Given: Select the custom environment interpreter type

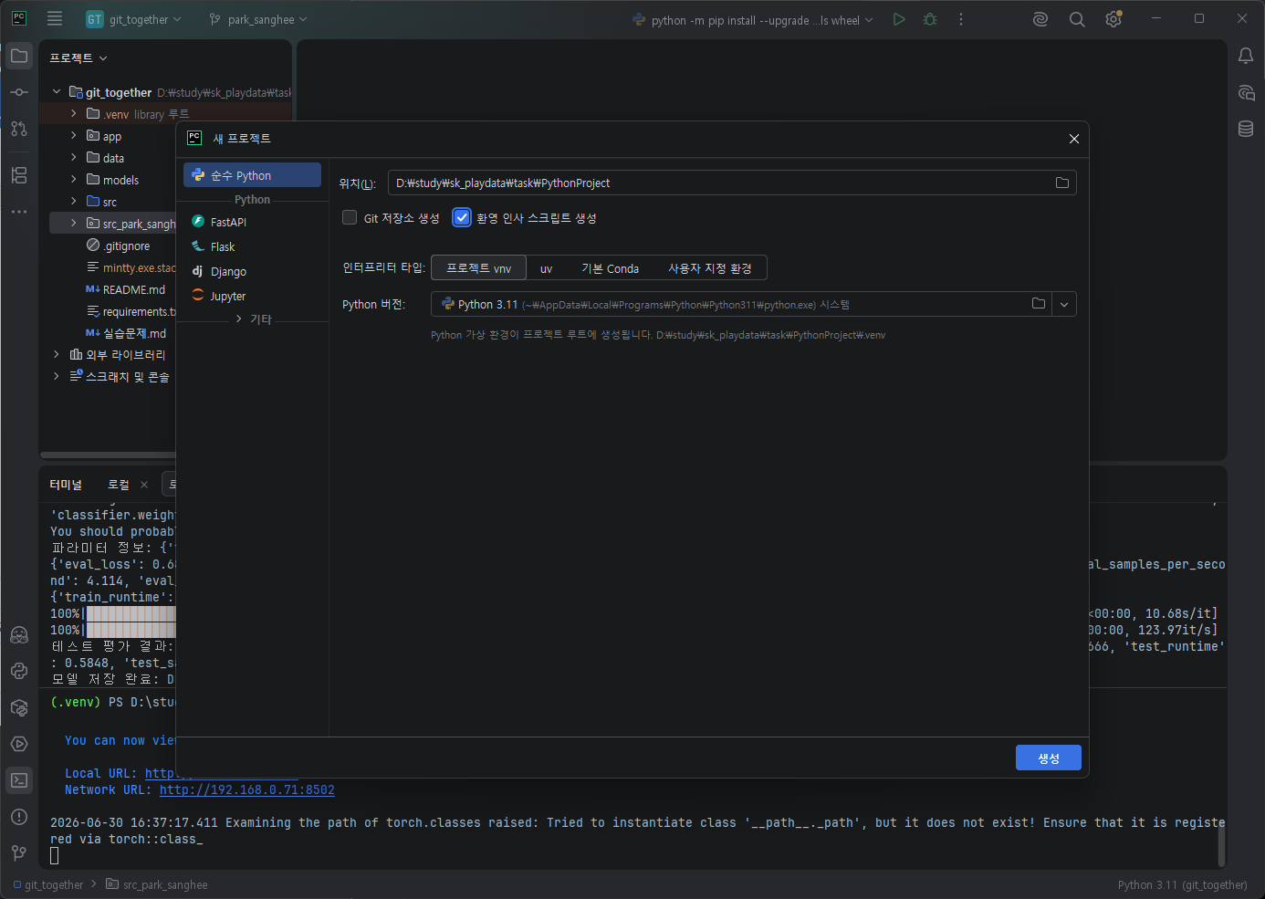Looking at the screenshot, I should coord(710,268).
